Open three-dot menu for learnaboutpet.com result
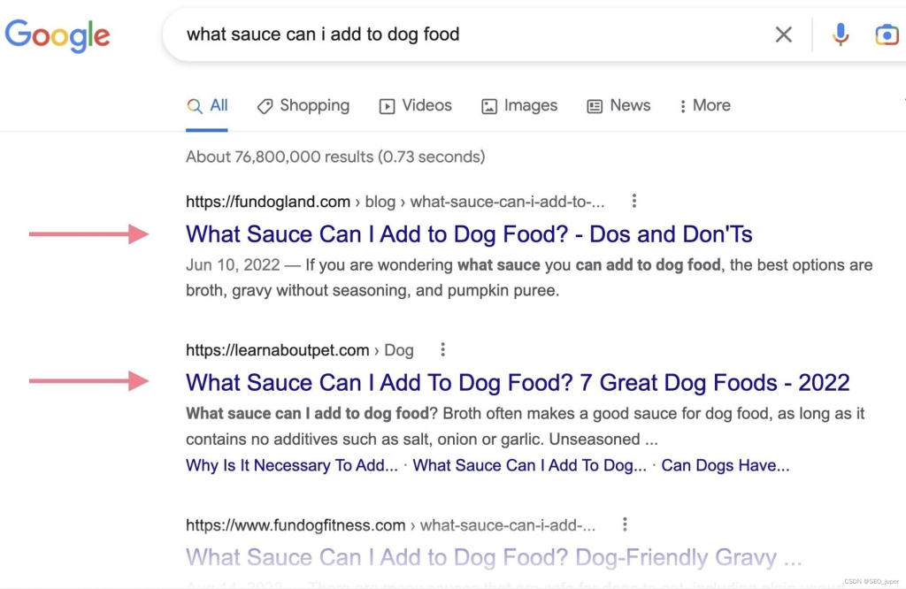 pos(442,349)
